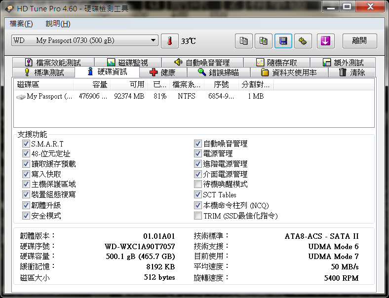Screen dimensions: 389x298
Task: Toggle 安全模式 checkbox
Action: (x=26, y=216)
